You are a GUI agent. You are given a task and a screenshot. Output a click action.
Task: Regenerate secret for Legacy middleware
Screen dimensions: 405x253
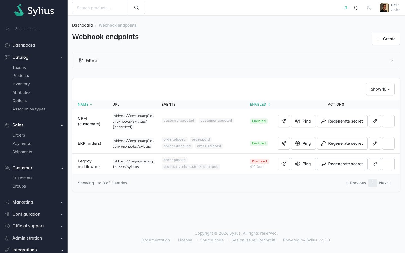pos(342,164)
